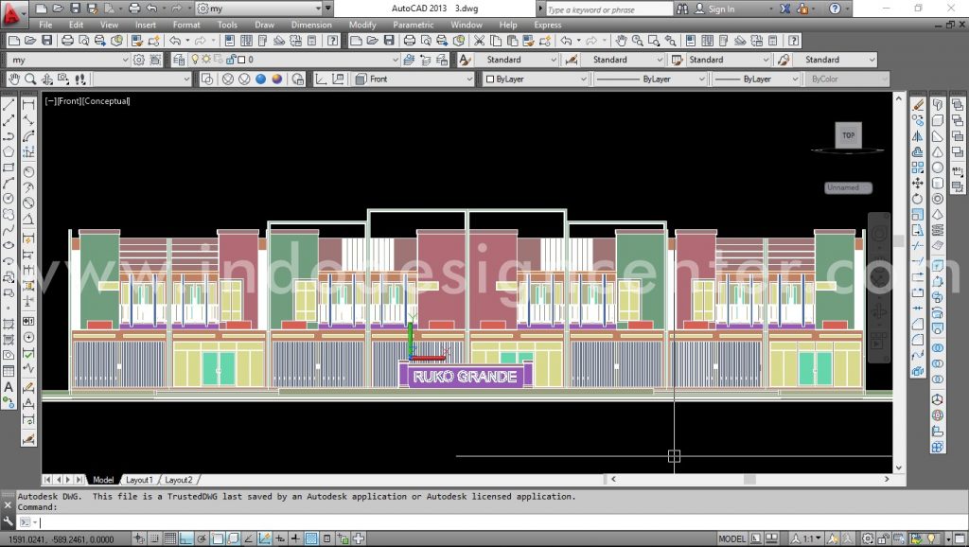
Task: Click the [Conceptual] visual style control label
Action: [106, 100]
